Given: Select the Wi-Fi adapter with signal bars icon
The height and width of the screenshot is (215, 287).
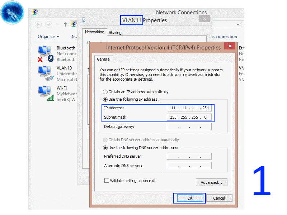Looking at the screenshot, I should [x=44, y=92].
